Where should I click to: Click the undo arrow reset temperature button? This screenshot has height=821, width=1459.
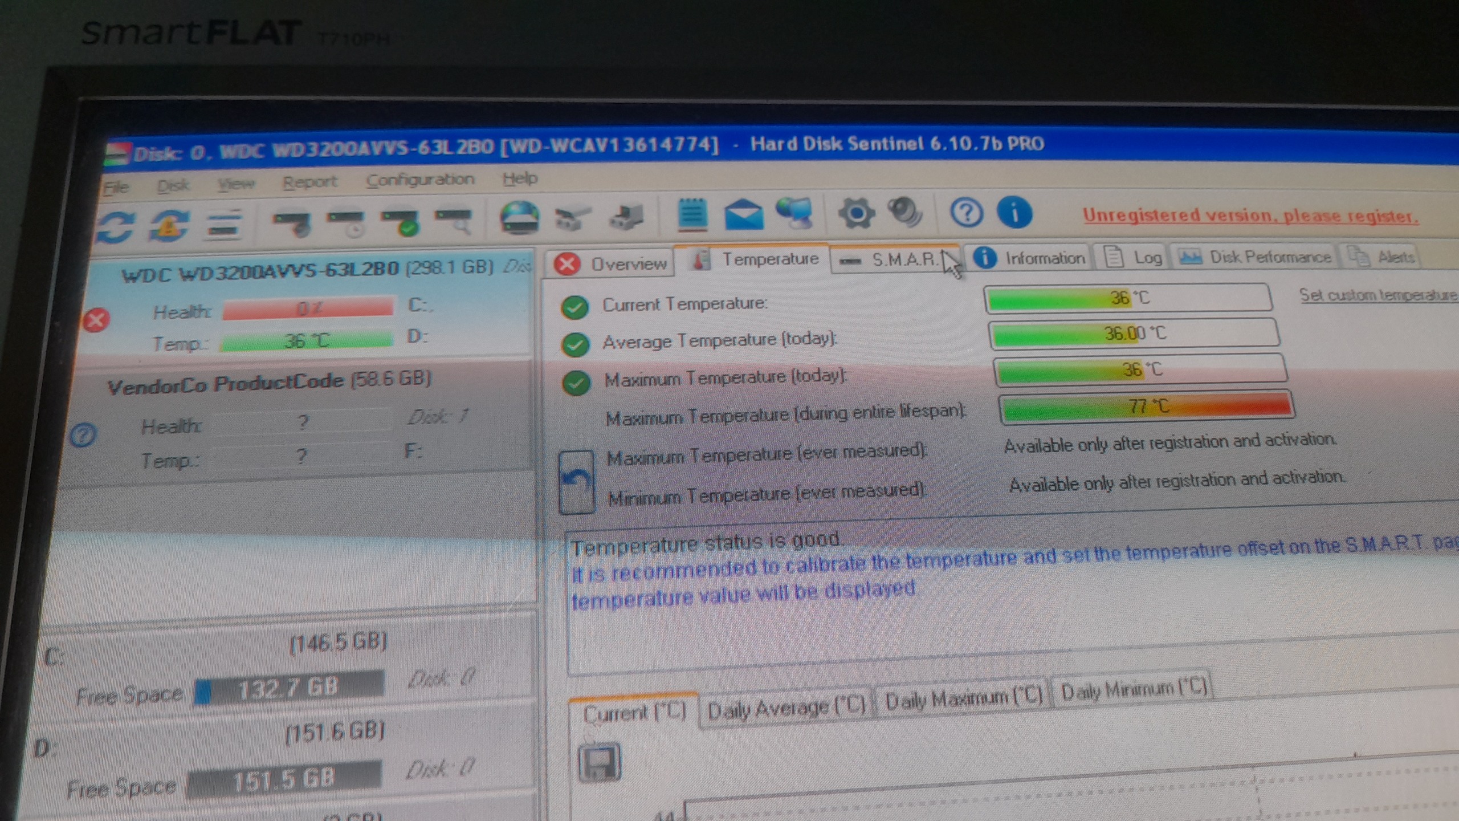point(576,482)
